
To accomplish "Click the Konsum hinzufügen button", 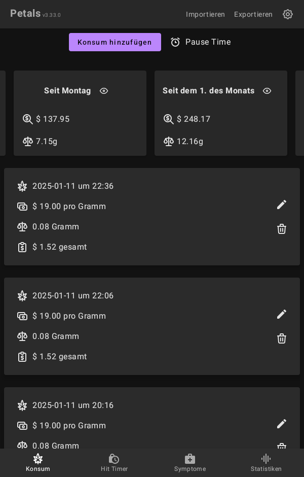I will coord(115,42).
